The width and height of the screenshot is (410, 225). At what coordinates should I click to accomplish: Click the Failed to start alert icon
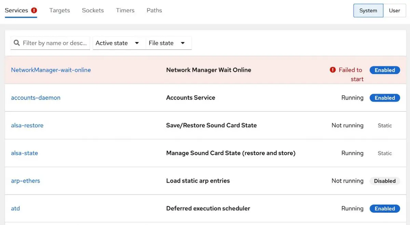[333, 70]
